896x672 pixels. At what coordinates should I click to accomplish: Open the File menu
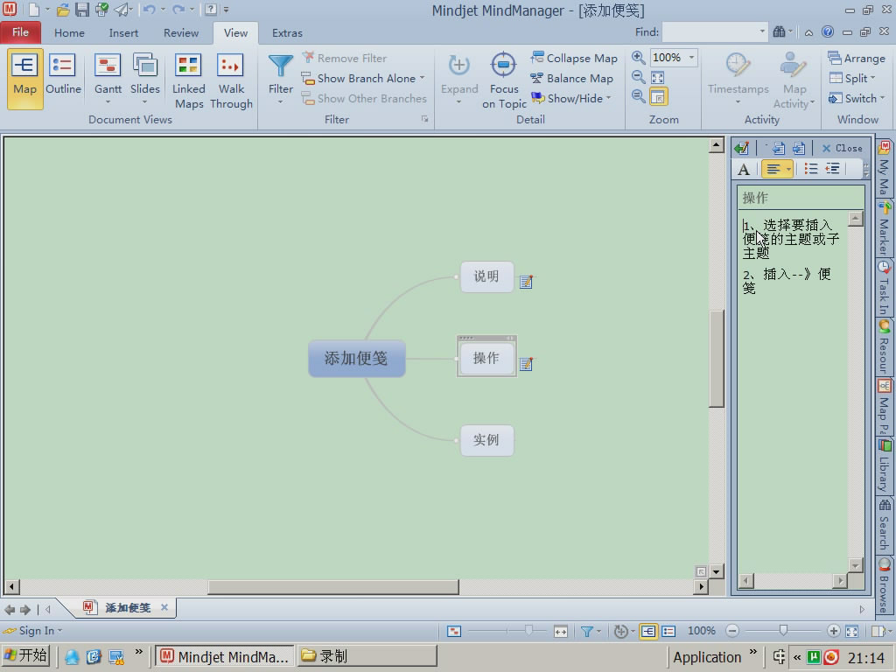pos(21,32)
